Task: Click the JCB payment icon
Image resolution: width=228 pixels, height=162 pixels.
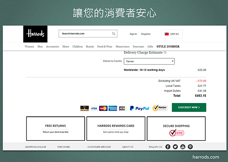Action: tap(122, 108)
